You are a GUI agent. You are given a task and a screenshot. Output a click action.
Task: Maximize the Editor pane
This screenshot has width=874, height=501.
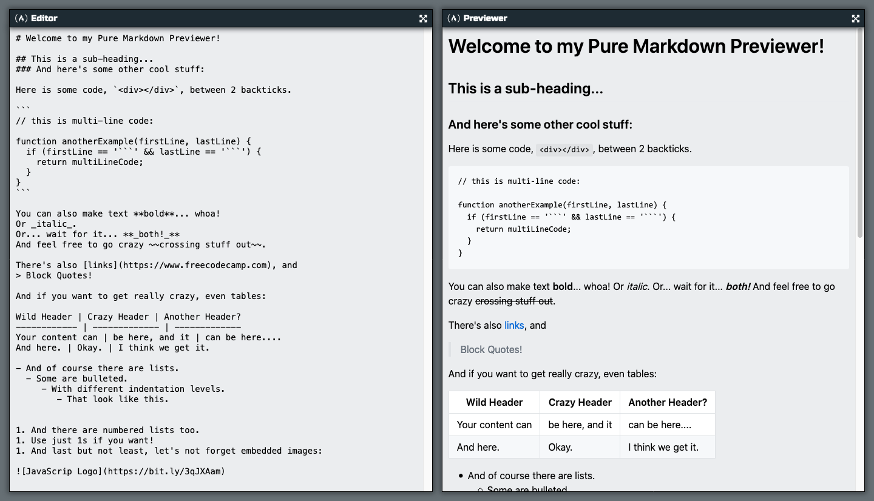(x=423, y=18)
